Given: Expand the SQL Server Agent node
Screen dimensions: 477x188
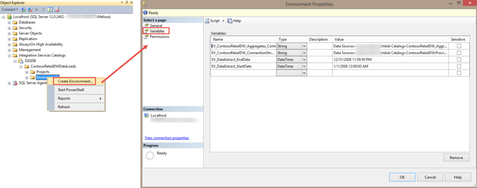Looking at the screenshot, I should point(10,83).
